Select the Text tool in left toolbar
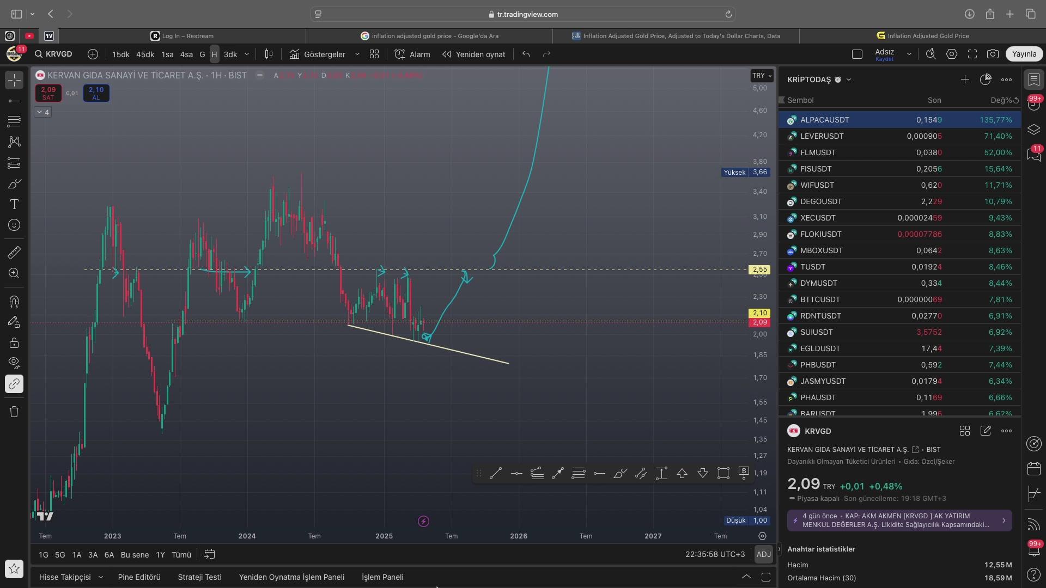Viewport: 1046px width, 588px height. coord(14,204)
